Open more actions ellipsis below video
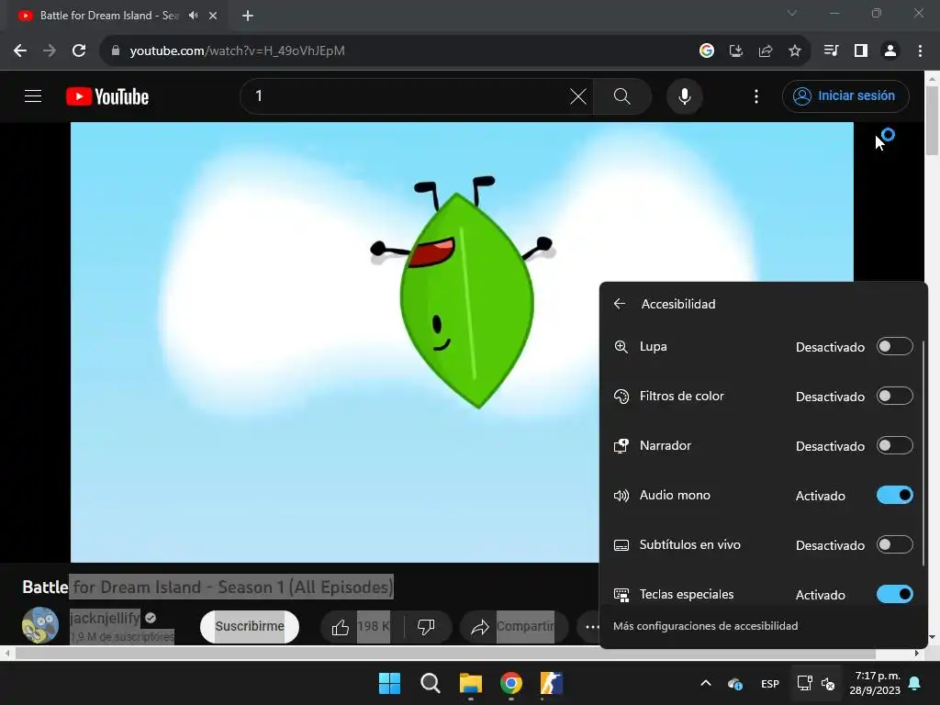Viewport: 940px width, 705px height. [x=591, y=627]
